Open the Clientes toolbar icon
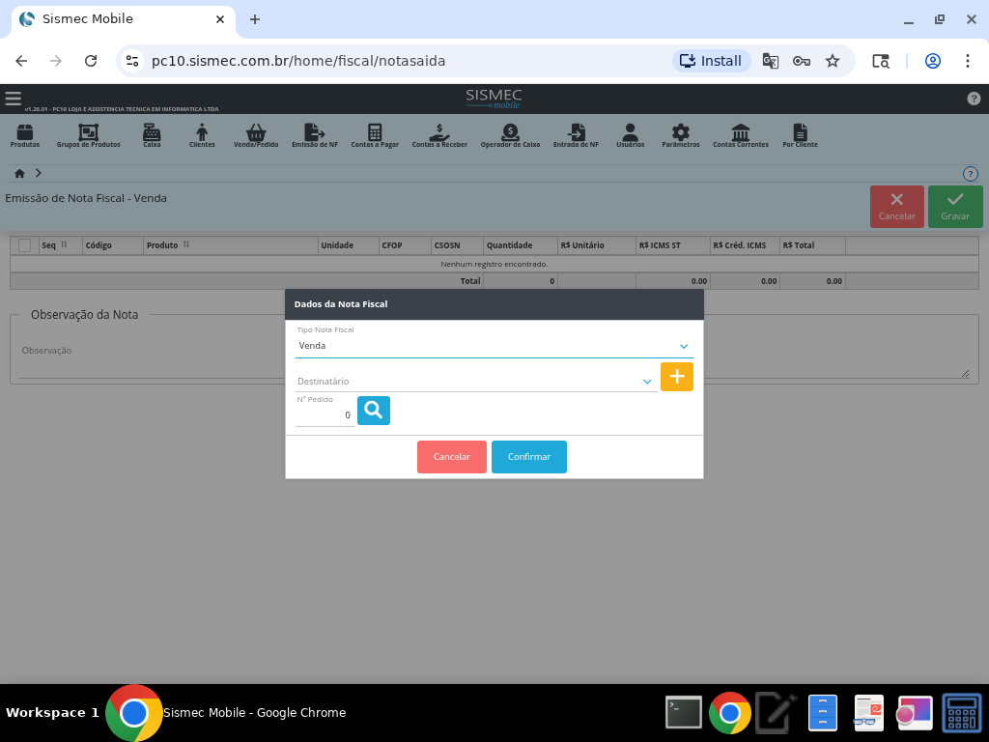The image size is (989, 742). pyautogui.click(x=202, y=135)
